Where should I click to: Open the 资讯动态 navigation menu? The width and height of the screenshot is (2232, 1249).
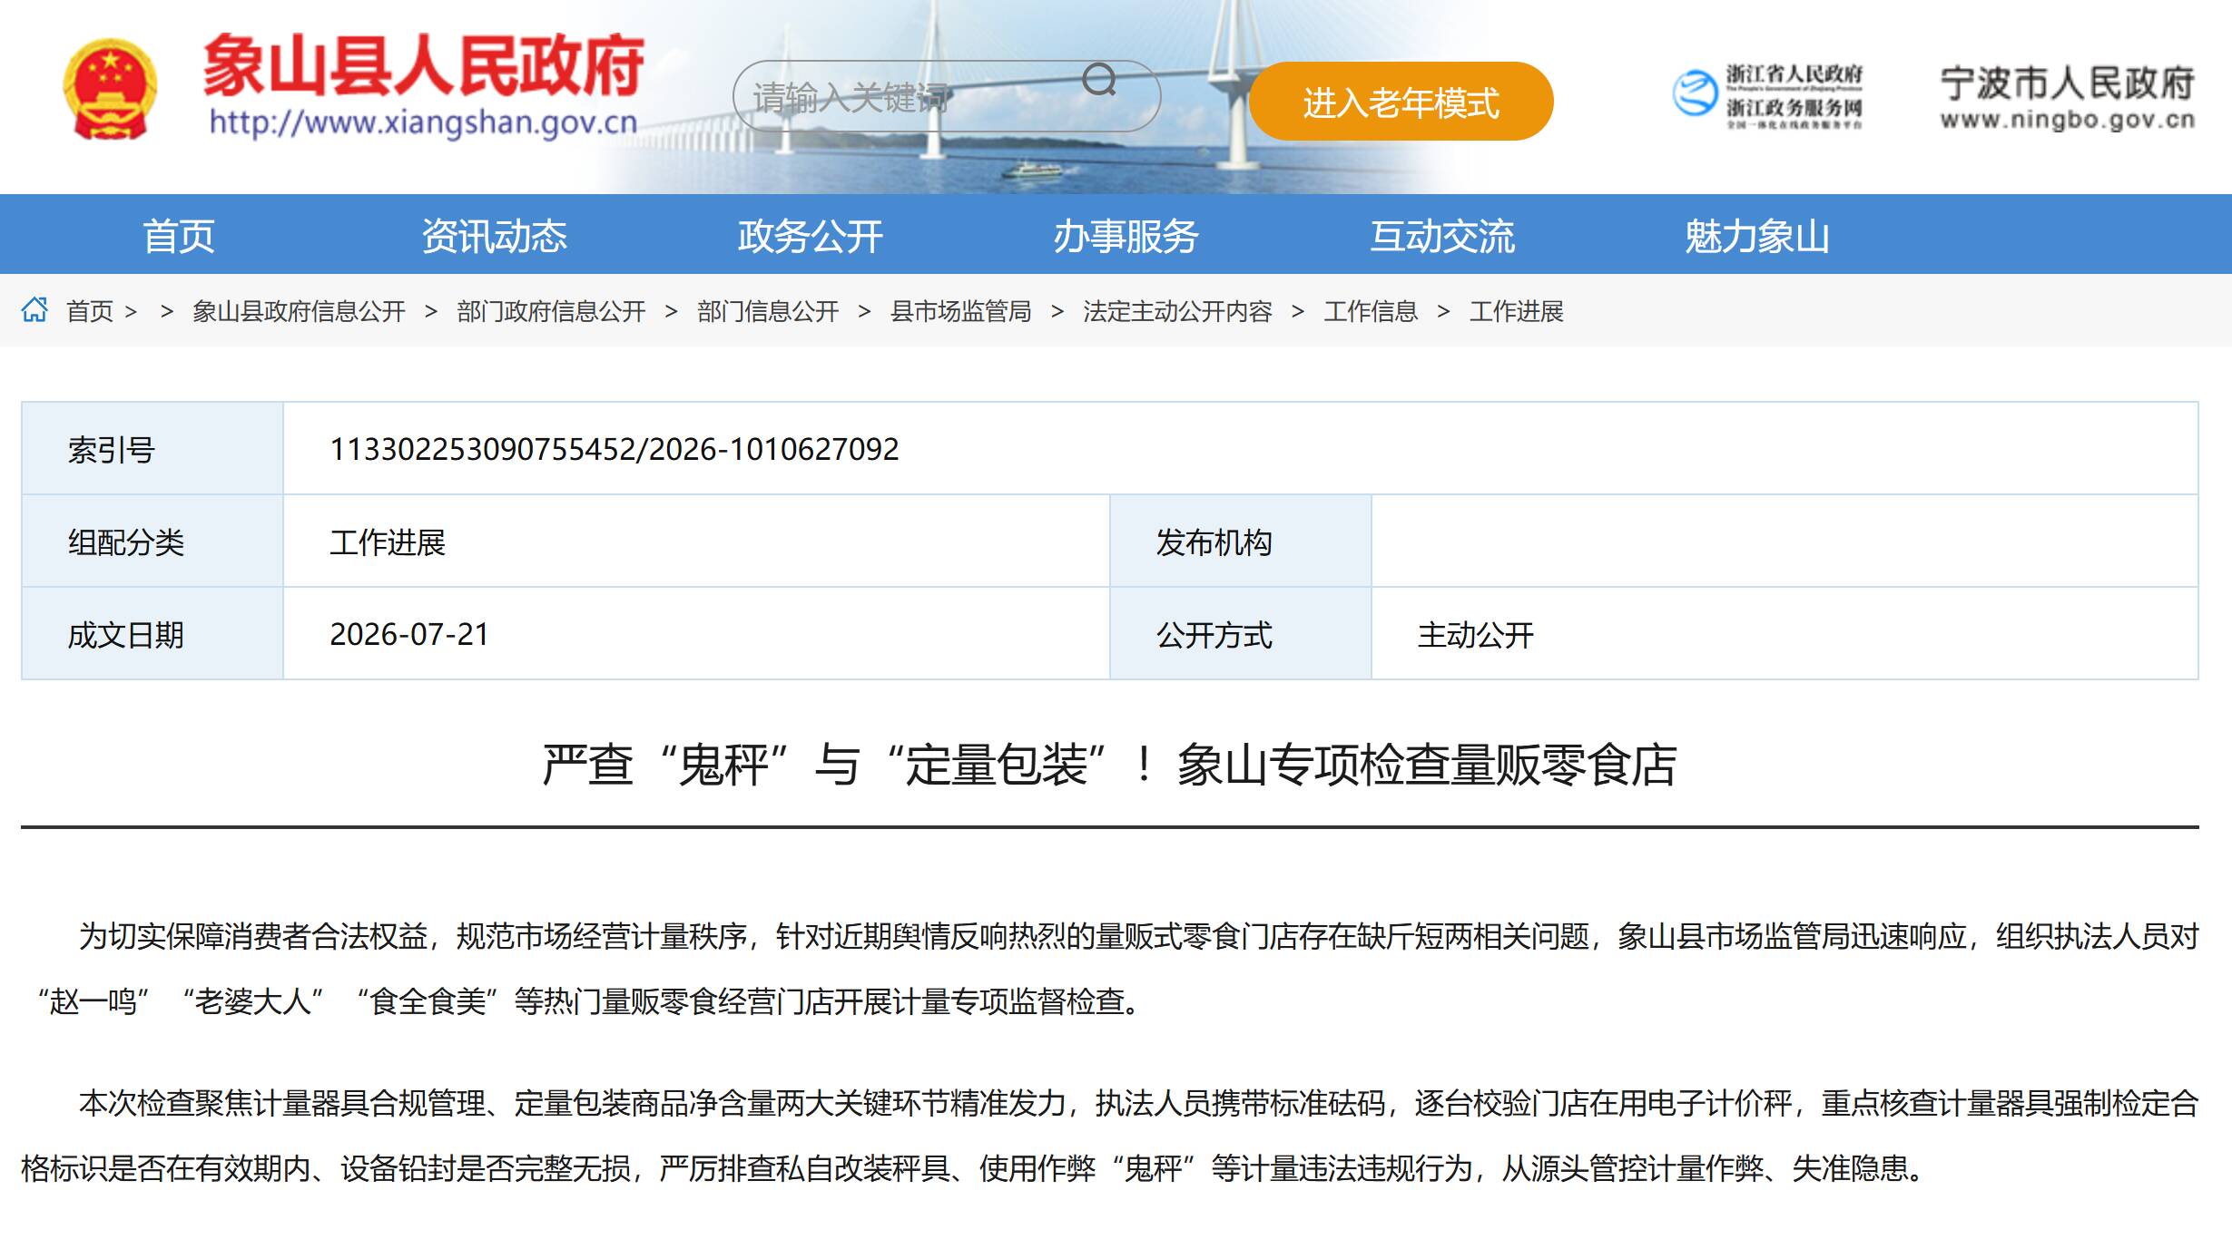tap(494, 236)
